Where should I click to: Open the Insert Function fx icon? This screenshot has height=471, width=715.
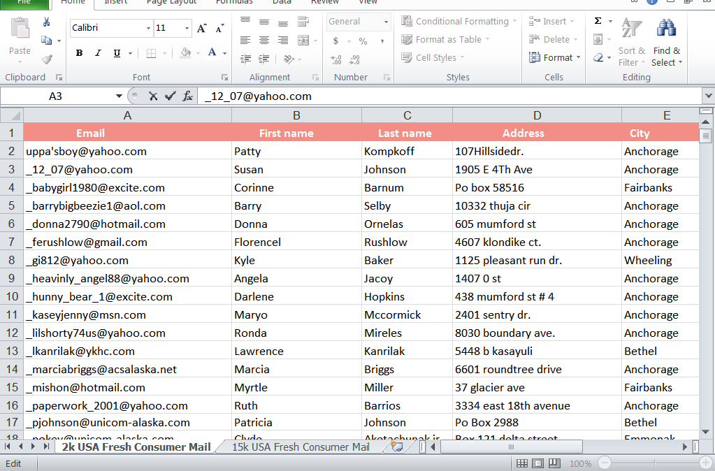[187, 96]
